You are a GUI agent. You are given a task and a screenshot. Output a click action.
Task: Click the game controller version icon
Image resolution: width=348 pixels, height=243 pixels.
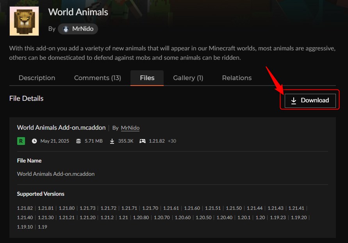[x=143, y=141]
